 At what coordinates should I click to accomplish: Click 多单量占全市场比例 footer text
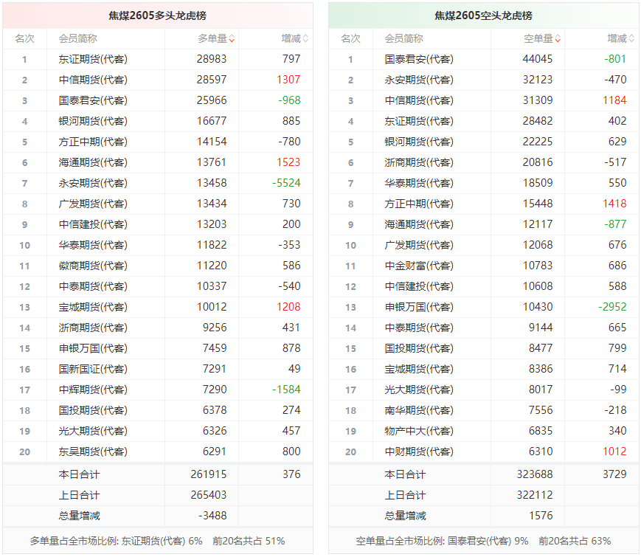click(157, 541)
